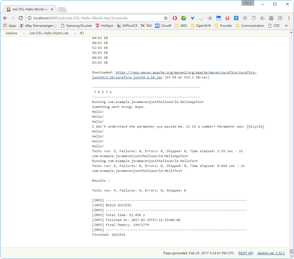Image resolution: width=294 pixels, height=259 pixels.
Task: Open the Apps shortcut in bookmarks bar
Action: coord(10,26)
